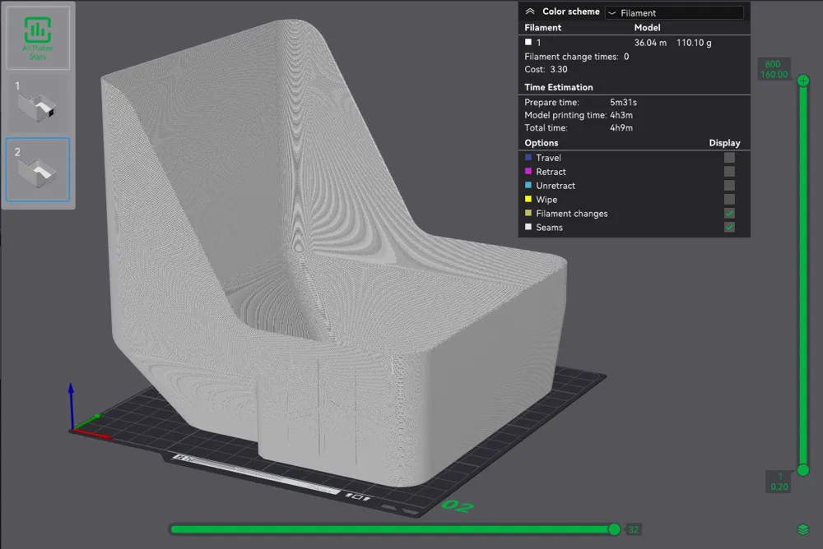823x549 pixels.
Task: Click the horizontal move slider handle
Action: tap(615, 529)
